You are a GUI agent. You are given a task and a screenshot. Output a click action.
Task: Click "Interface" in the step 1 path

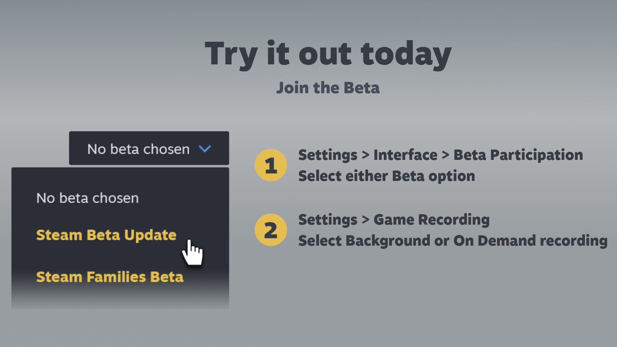[x=405, y=155]
